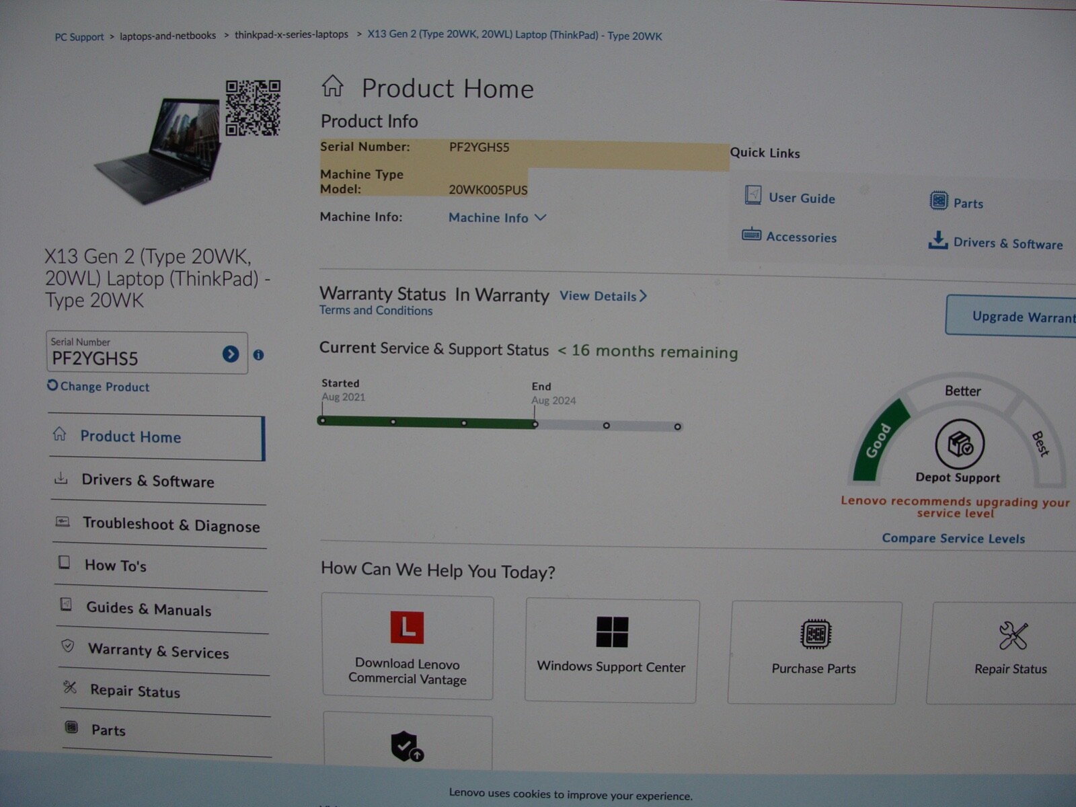Click Change Product link

[x=105, y=387]
